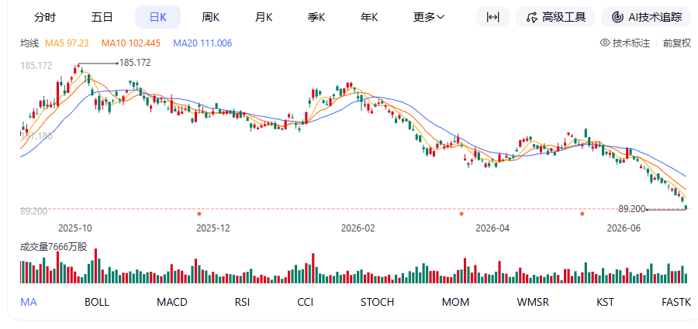Switch to 分时 chart tab

[45, 17]
